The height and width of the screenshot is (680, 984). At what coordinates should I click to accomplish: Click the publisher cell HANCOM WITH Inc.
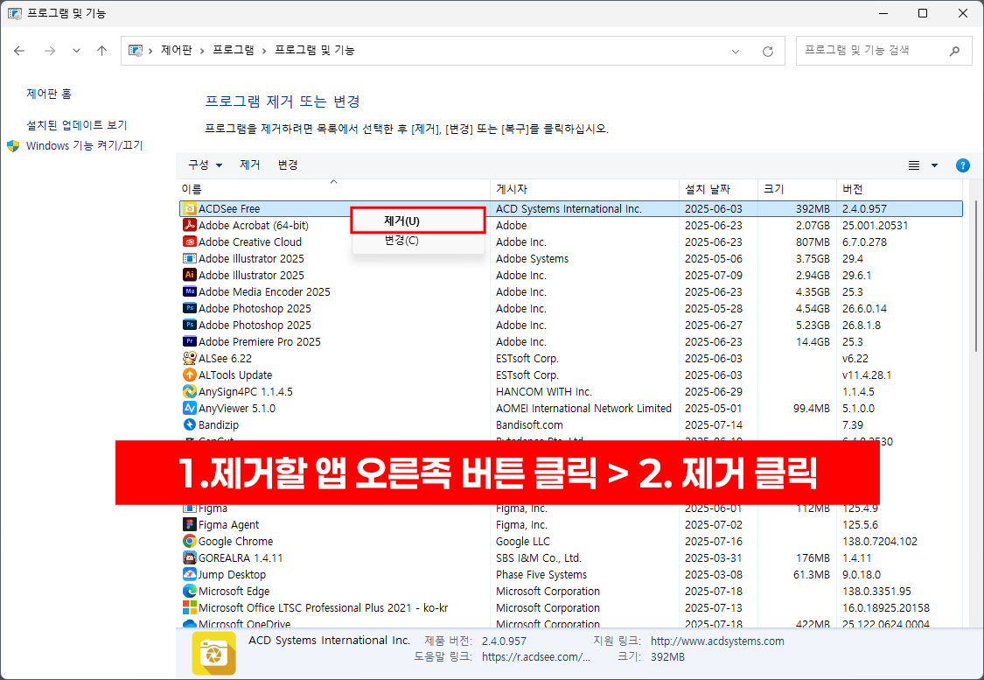click(x=543, y=391)
